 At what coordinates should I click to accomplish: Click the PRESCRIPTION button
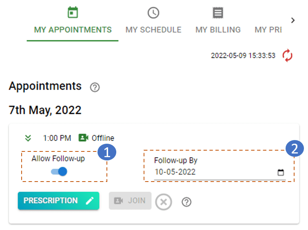pos(58,201)
